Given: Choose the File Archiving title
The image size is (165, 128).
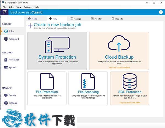Looking at the screenshot, I should pyautogui.click(x=88, y=92).
